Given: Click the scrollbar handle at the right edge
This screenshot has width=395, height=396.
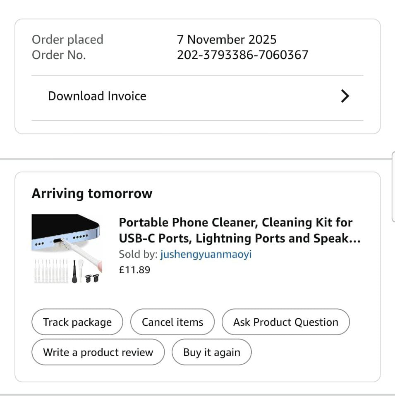Looking at the screenshot, I should tap(393, 187).
